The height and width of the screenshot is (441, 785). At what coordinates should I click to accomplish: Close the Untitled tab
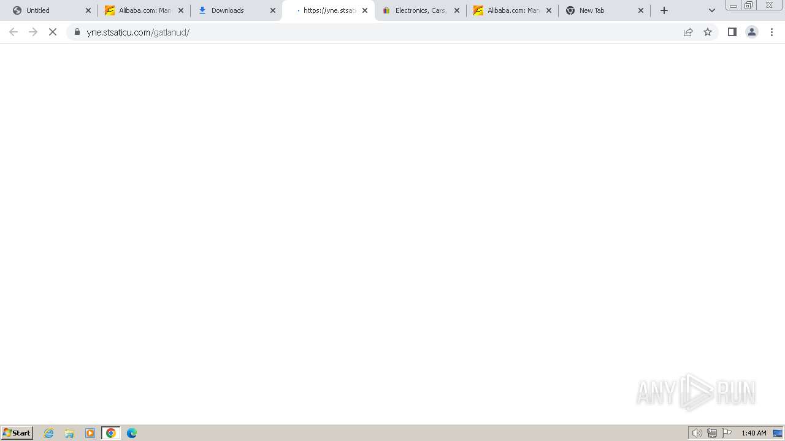[x=88, y=10]
